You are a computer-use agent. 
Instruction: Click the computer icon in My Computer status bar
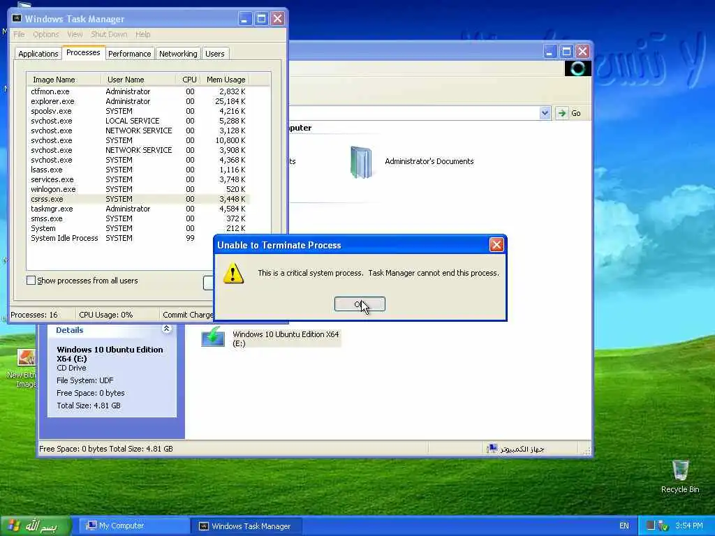tap(492, 449)
